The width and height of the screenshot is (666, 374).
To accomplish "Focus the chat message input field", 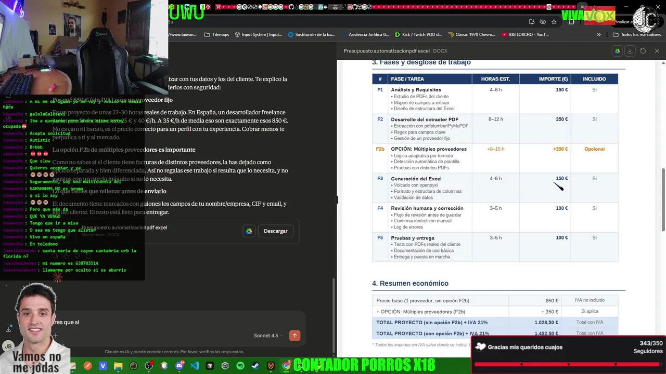I will tap(177, 322).
